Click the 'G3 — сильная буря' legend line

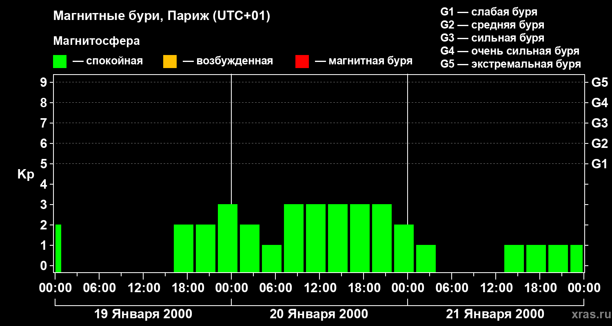tap(492, 38)
